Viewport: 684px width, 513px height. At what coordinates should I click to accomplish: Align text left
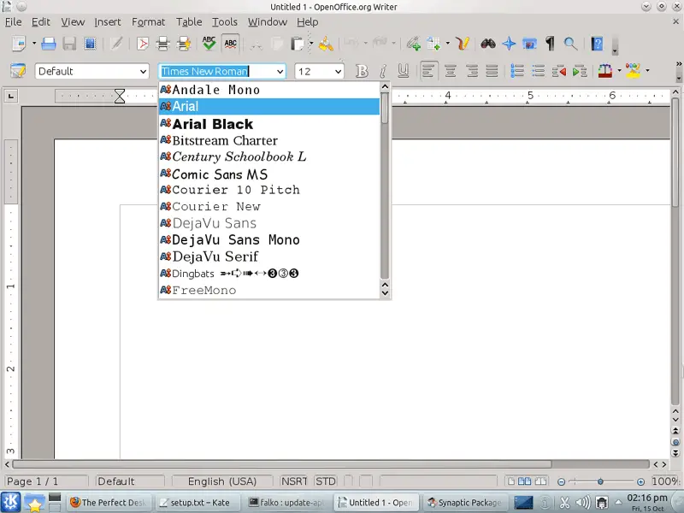(x=428, y=71)
